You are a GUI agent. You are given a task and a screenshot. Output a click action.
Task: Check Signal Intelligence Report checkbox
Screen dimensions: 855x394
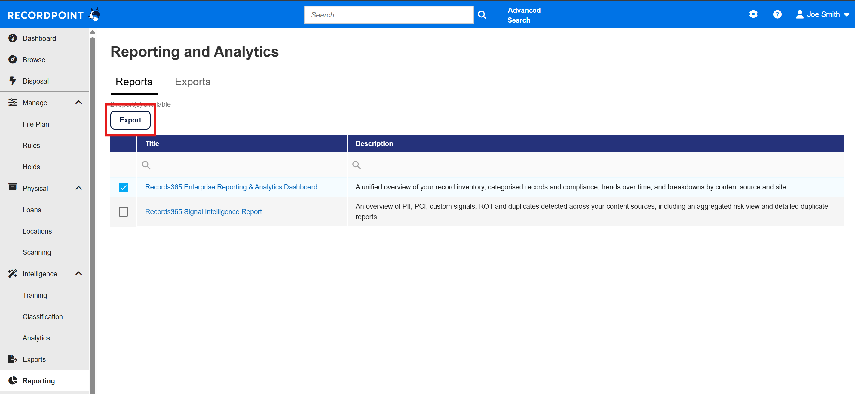pyautogui.click(x=123, y=211)
